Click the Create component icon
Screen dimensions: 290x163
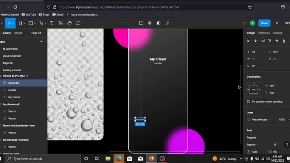pos(150,23)
